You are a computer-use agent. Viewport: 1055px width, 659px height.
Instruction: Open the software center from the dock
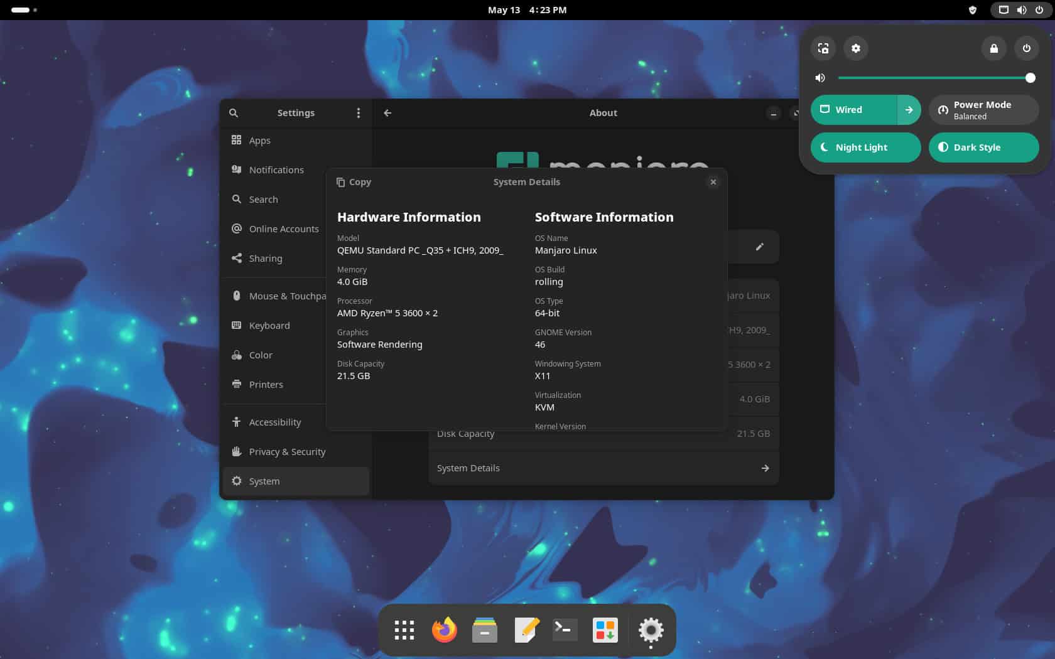604,630
